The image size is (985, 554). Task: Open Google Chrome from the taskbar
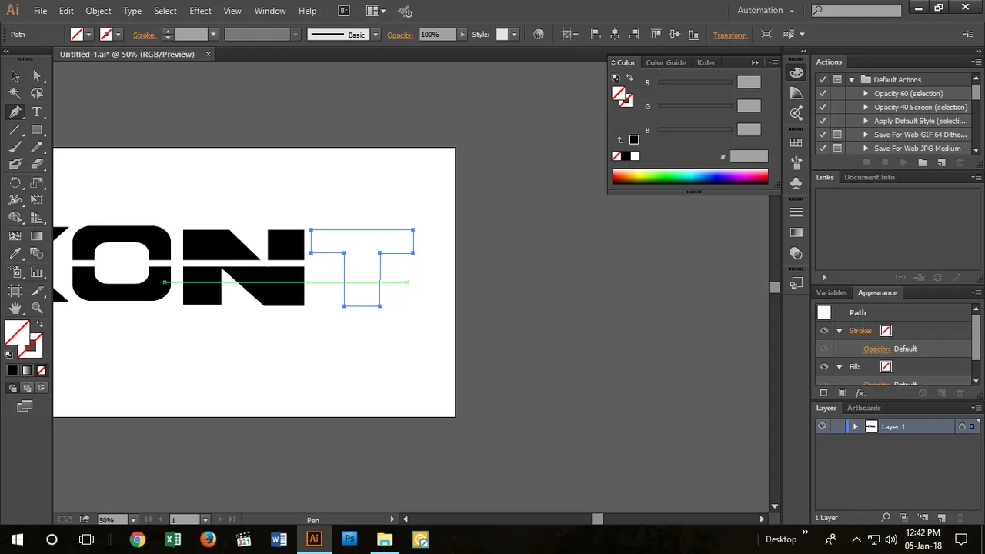click(138, 539)
